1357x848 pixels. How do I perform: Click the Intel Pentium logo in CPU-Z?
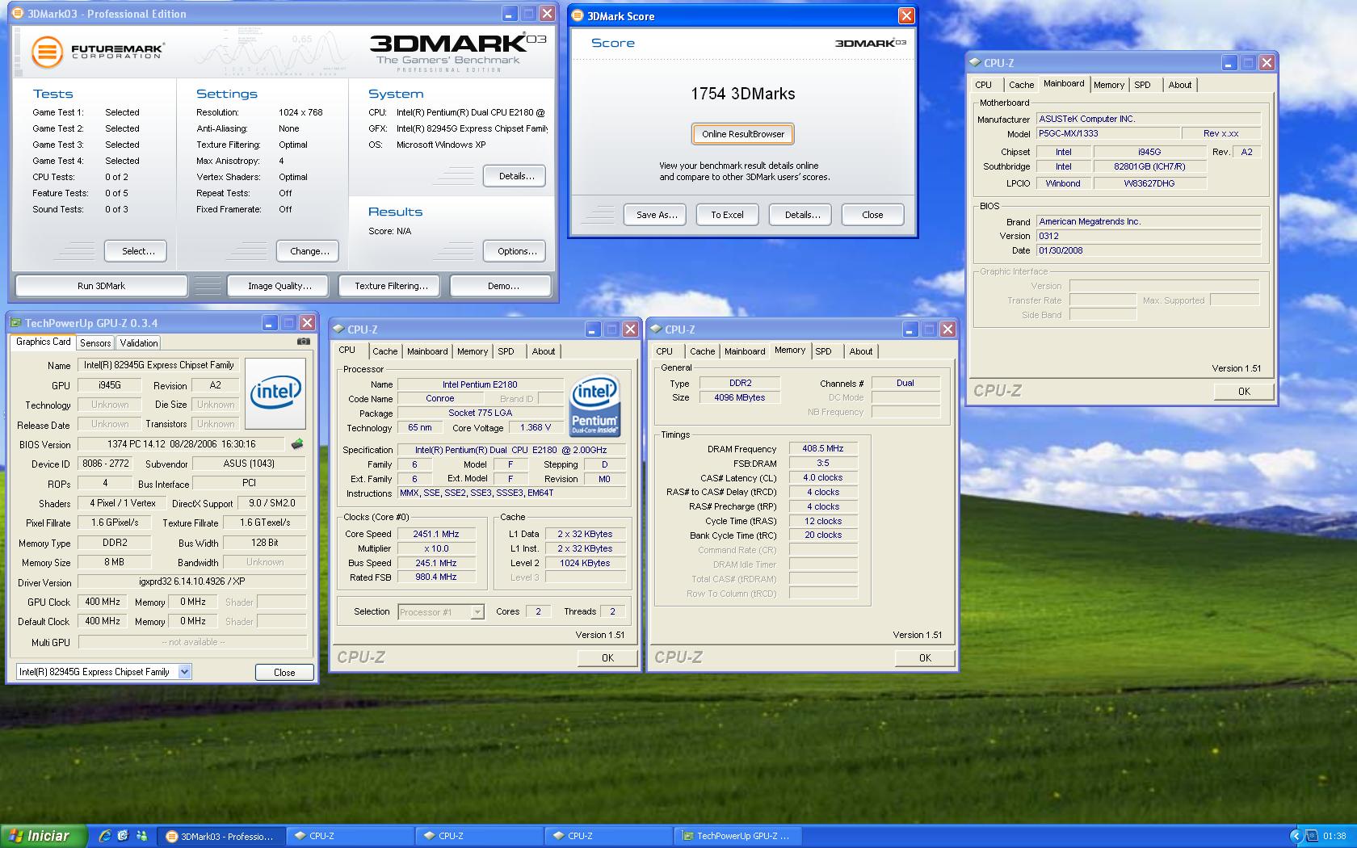[x=594, y=405]
